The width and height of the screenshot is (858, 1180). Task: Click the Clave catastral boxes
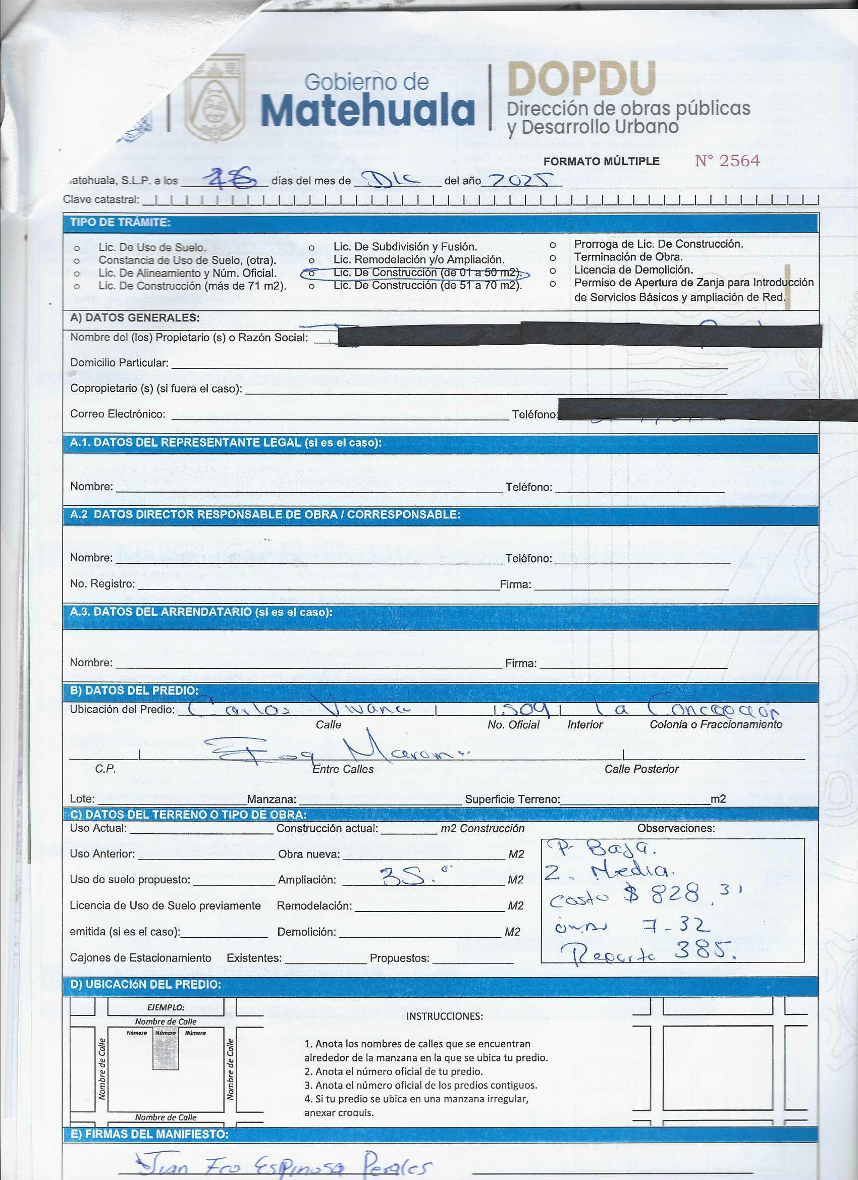click(x=478, y=200)
